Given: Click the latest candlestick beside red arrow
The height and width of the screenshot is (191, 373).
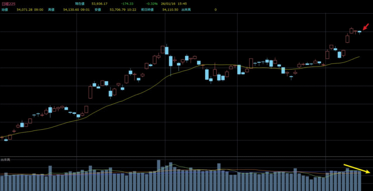Looking at the screenshot, I should pos(360,32).
